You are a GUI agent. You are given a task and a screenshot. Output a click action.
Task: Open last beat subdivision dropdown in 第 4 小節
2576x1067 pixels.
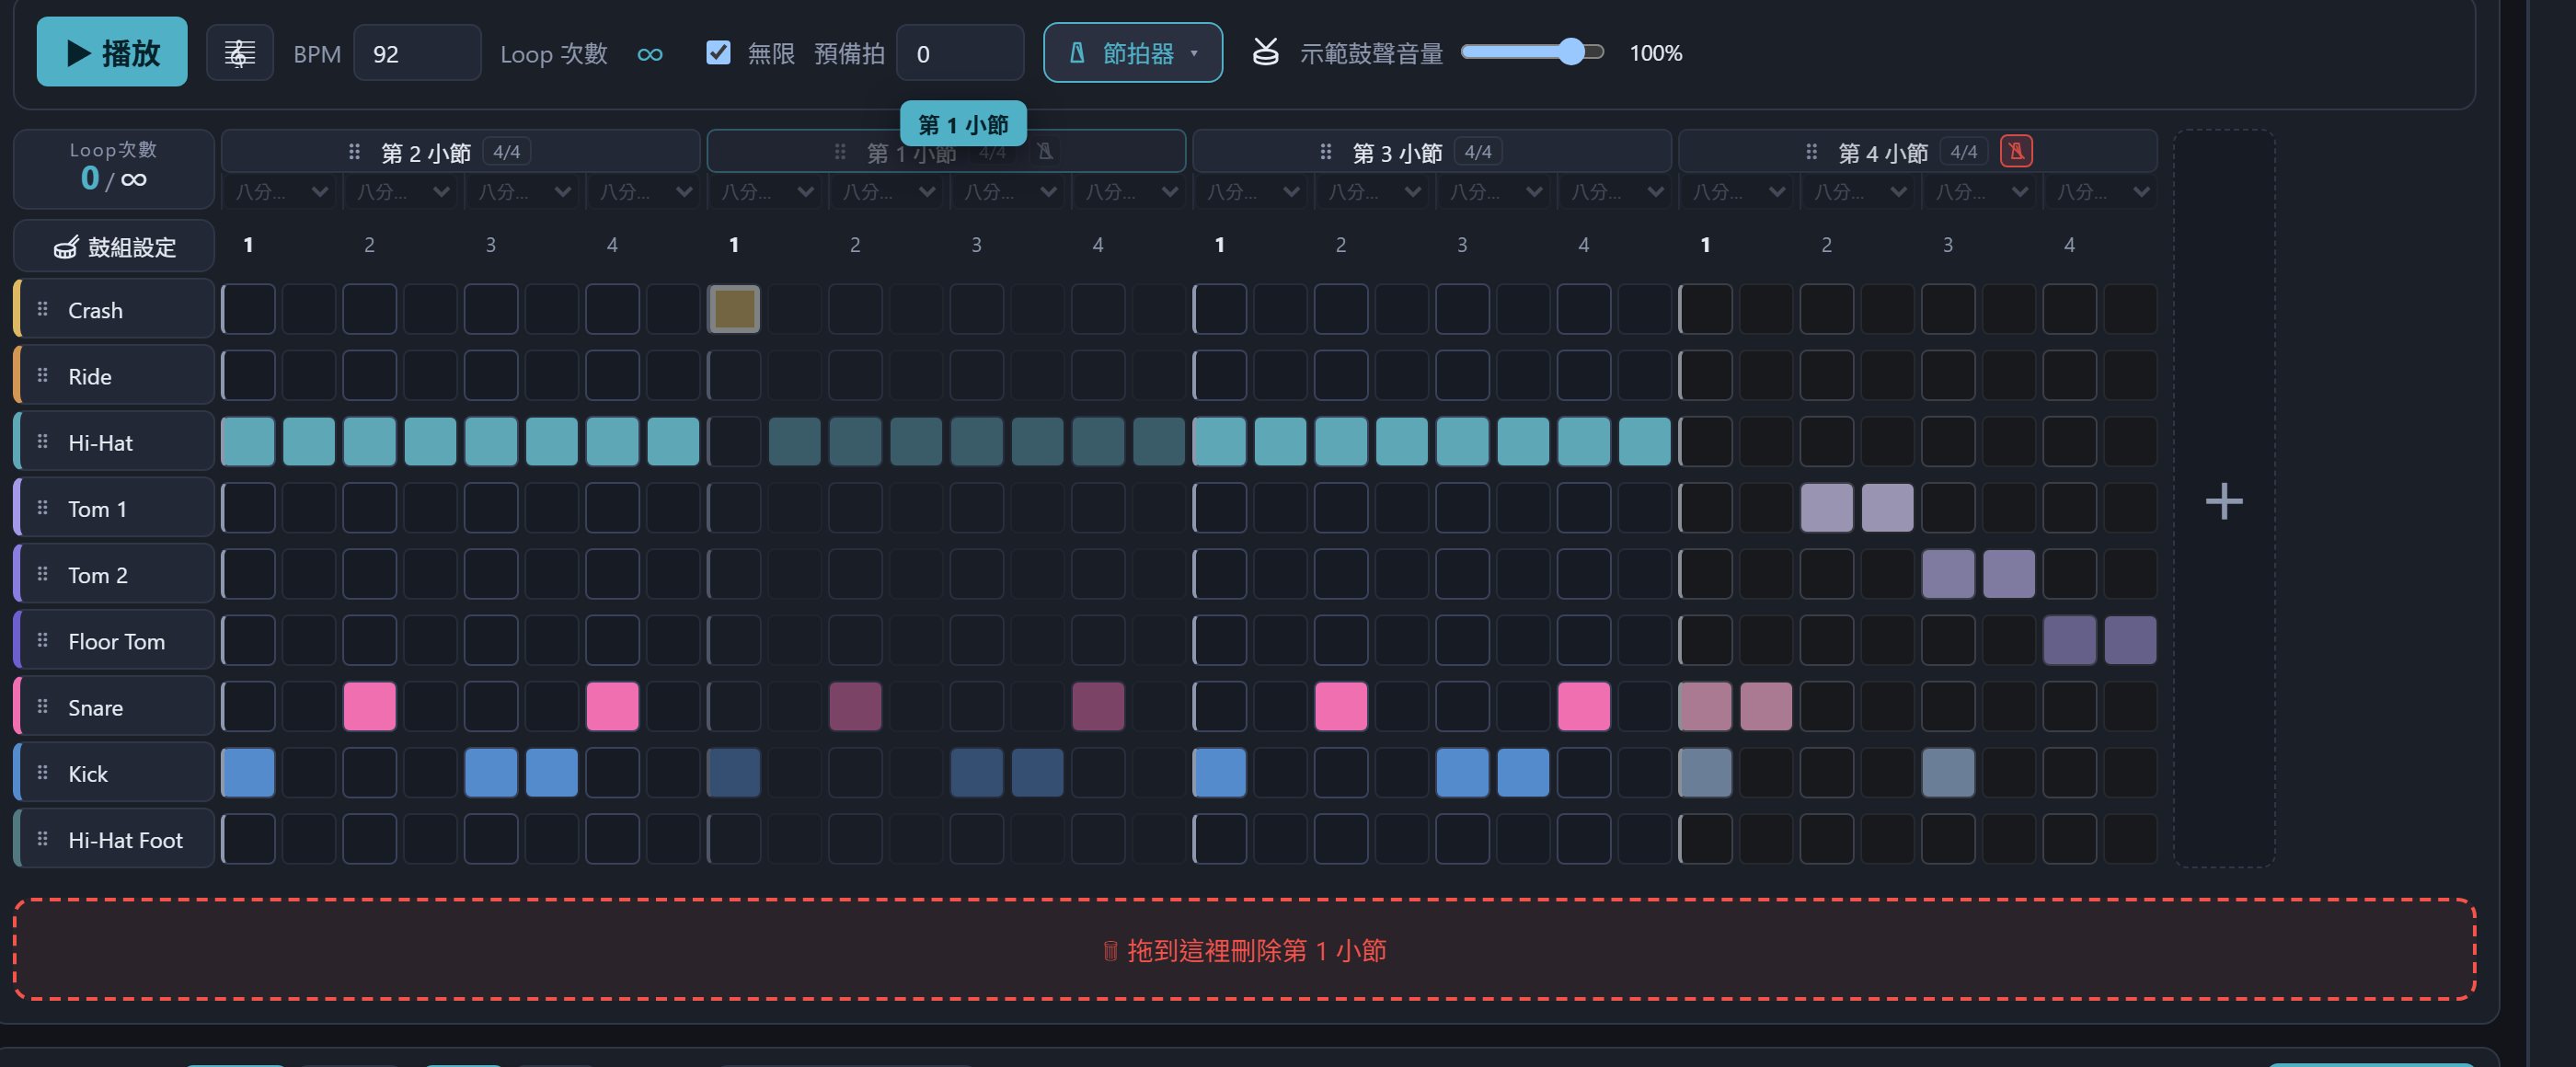click(x=2102, y=191)
